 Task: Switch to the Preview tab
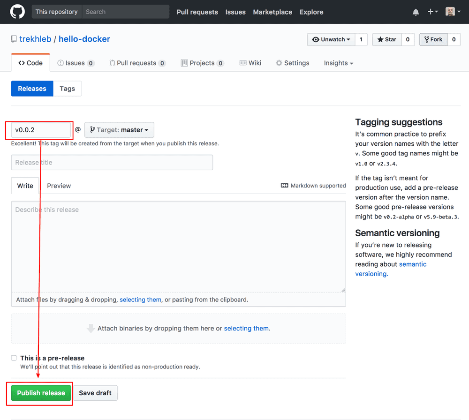(x=59, y=186)
